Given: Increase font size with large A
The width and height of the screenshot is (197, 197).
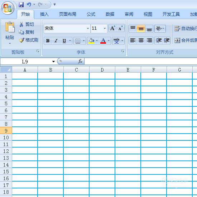Looking at the screenshot, I should pyautogui.click(x=112, y=28).
